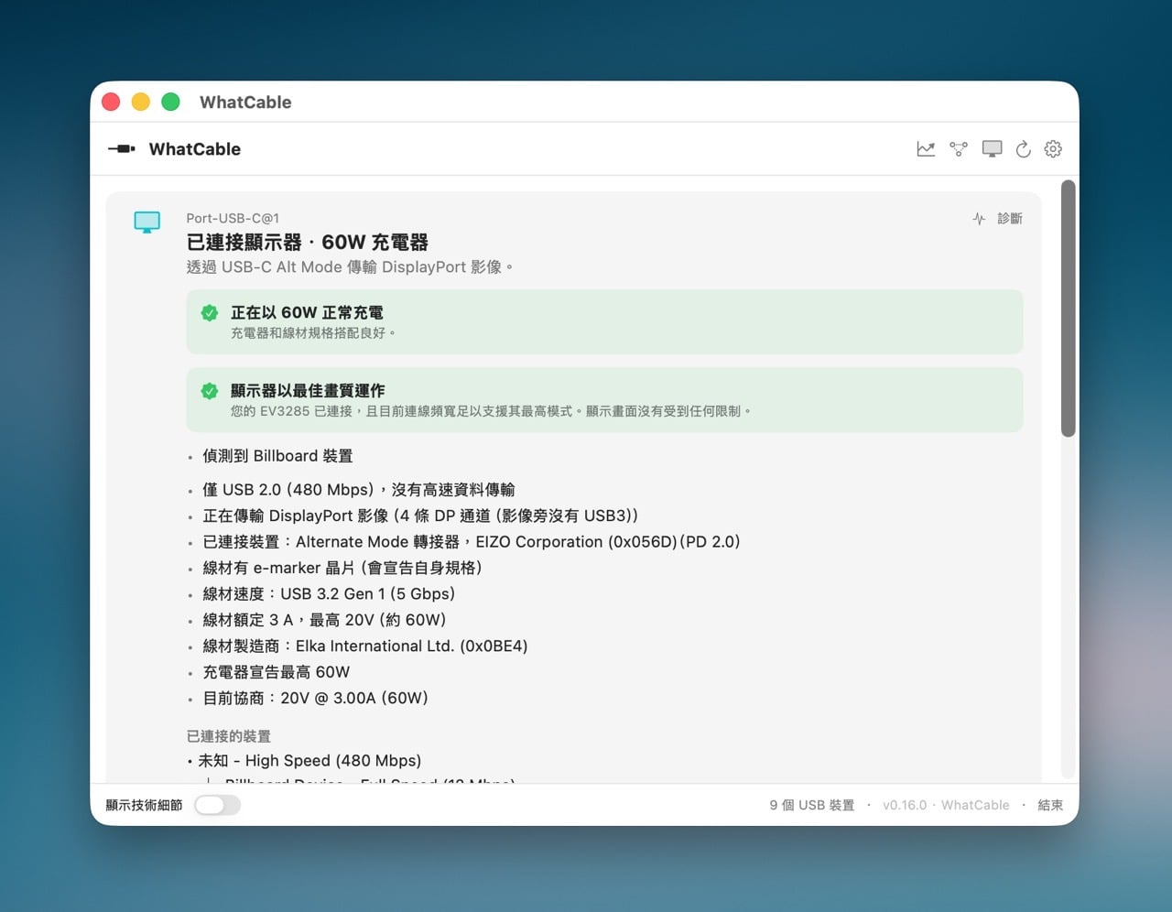Click the yellow minimize window button
The image size is (1172, 912).
[140, 102]
